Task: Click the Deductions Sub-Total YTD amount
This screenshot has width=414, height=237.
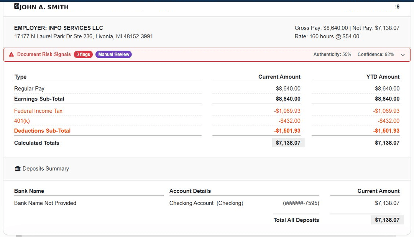Action: point(386,131)
